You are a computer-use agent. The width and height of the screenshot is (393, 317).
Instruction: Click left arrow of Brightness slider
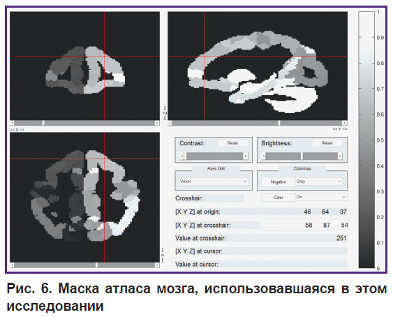click(263, 156)
